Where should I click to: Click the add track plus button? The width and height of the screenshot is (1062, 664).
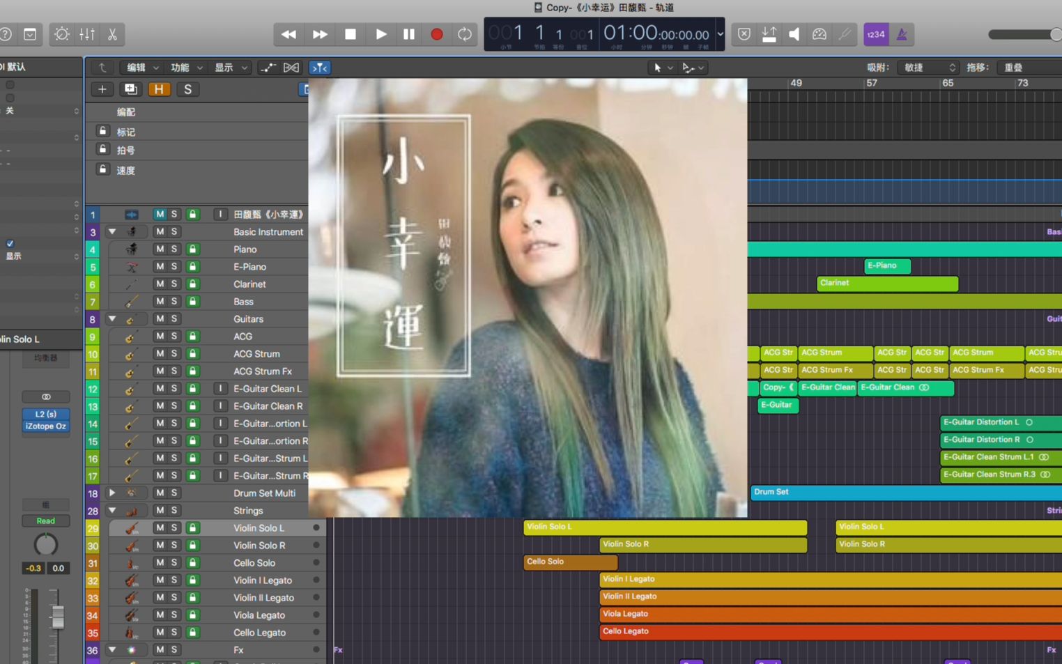coord(102,89)
